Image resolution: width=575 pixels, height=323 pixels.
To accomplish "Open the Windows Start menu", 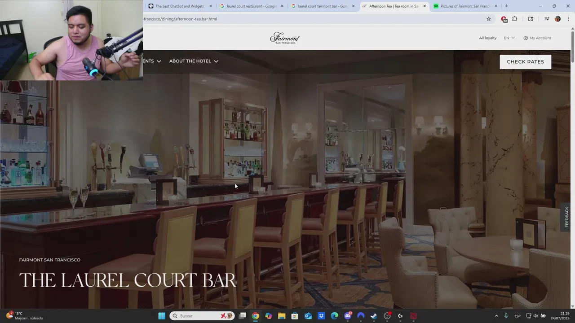I will click(162, 316).
